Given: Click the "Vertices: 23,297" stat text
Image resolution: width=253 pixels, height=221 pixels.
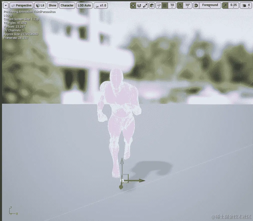Looking at the screenshot, I should click(14, 27).
